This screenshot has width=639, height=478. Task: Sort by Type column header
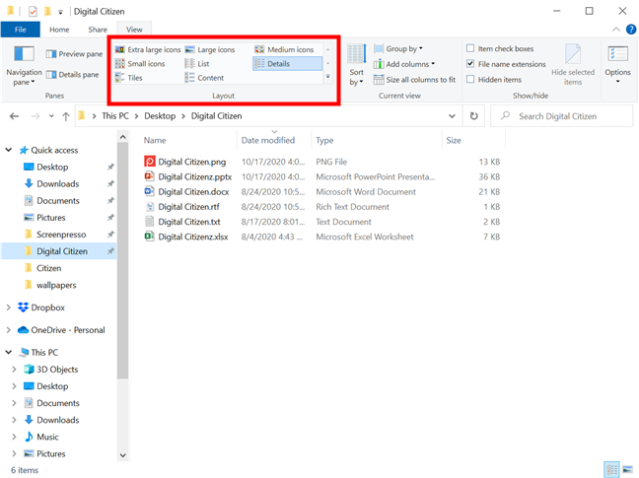(x=376, y=141)
